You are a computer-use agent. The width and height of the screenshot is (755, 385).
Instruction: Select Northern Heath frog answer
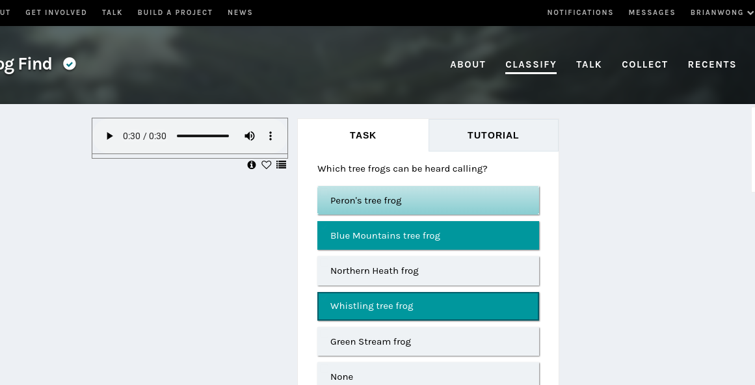428,271
